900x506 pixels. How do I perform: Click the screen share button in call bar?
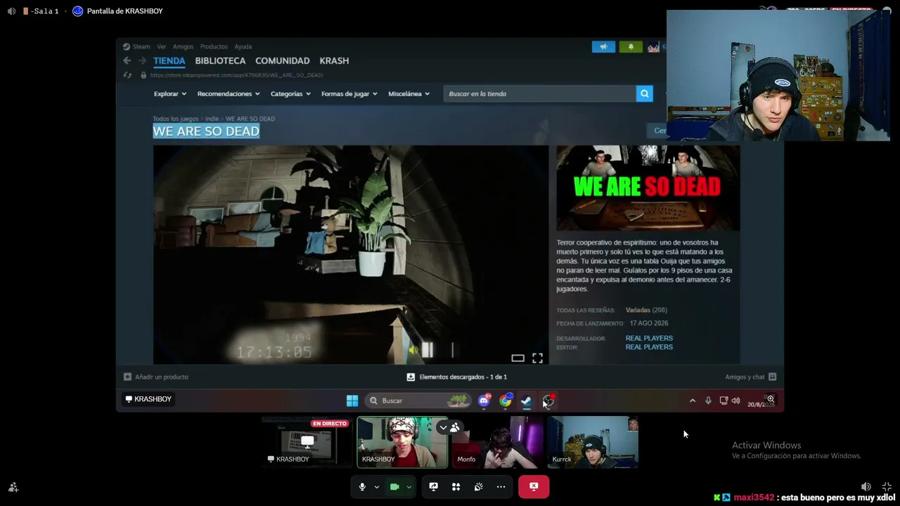[x=434, y=486]
